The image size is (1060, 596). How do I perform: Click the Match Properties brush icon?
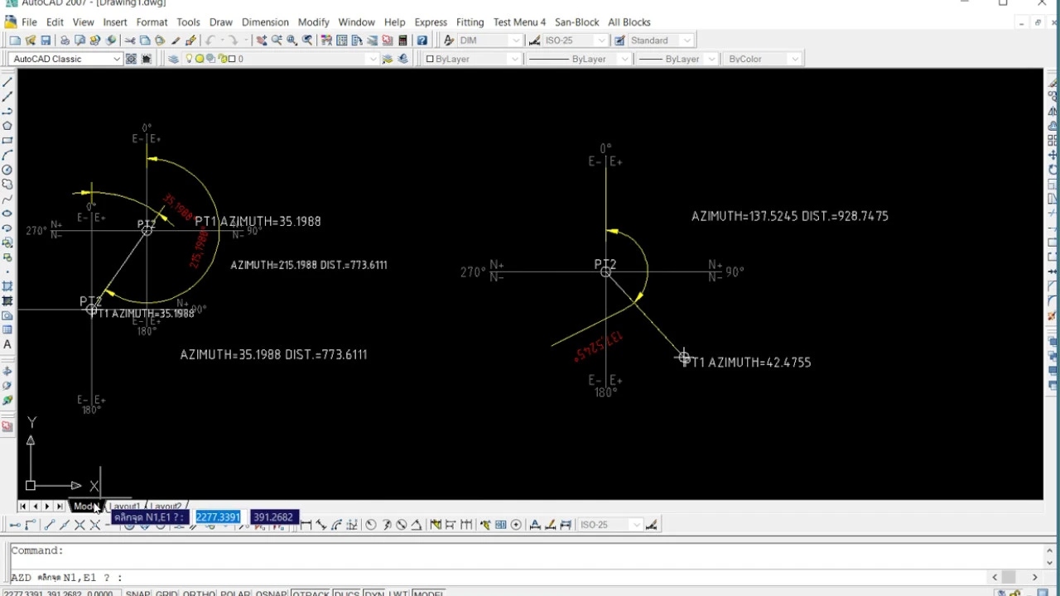[x=190, y=41]
